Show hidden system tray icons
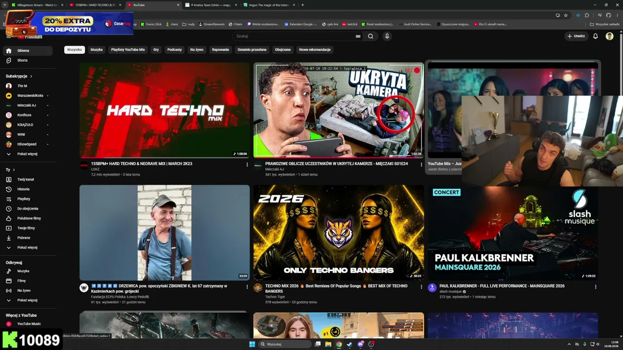Screen dimensions: 623x350 click(568, 344)
